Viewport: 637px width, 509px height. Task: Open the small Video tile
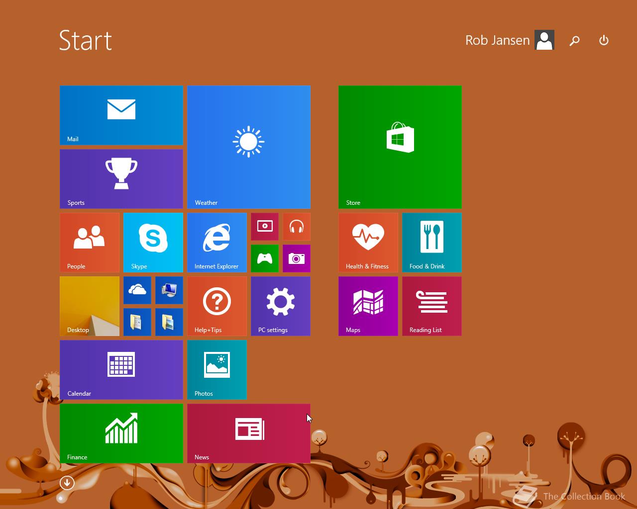265,227
